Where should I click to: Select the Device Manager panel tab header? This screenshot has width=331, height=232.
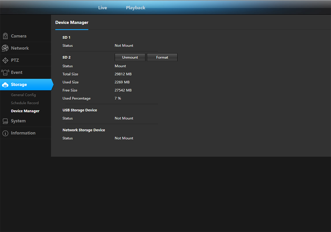coord(72,22)
